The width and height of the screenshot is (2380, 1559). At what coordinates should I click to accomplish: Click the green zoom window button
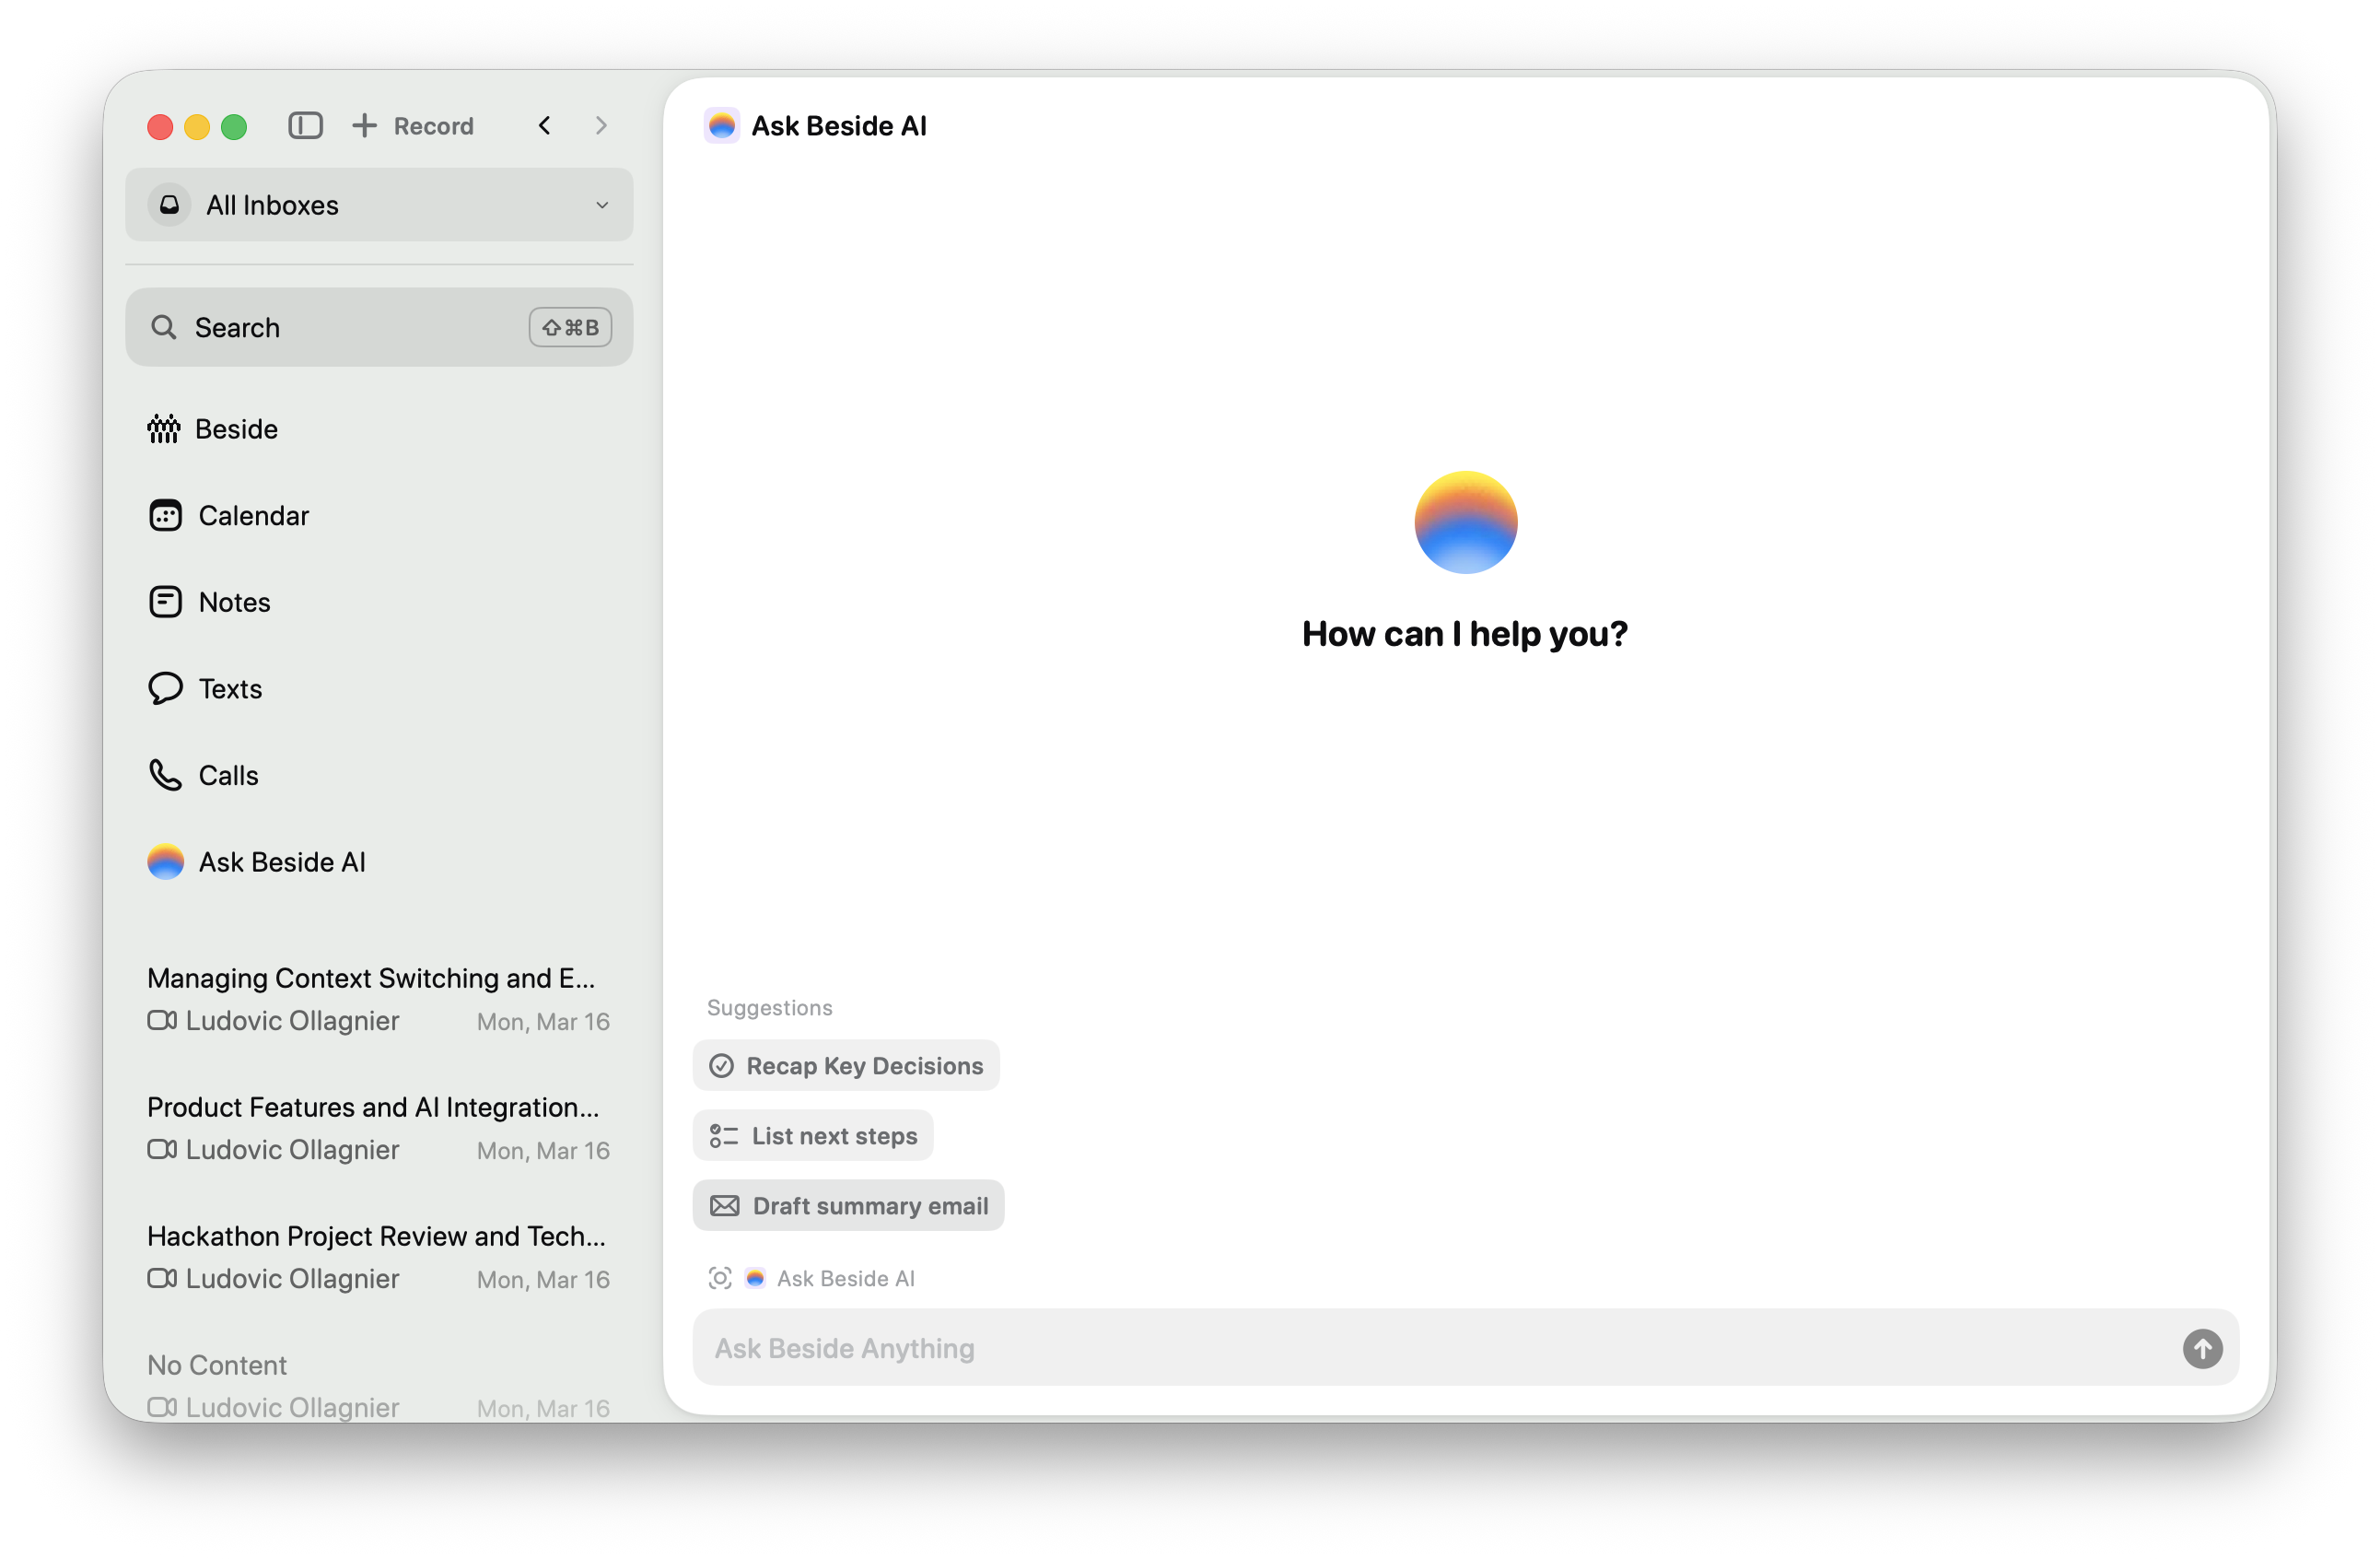(x=234, y=126)
